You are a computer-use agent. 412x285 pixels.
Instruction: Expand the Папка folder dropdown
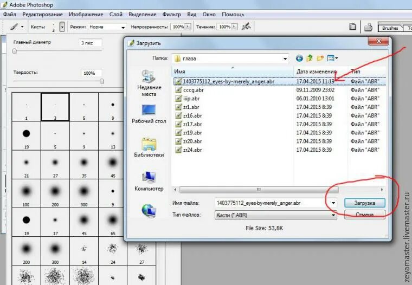pos(285,59)
